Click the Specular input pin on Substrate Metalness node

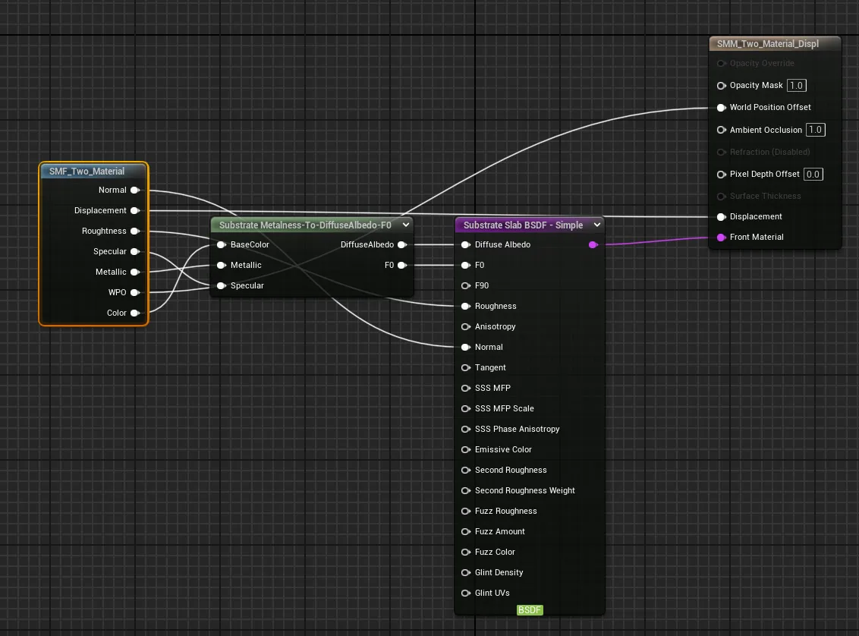point(222,286)
